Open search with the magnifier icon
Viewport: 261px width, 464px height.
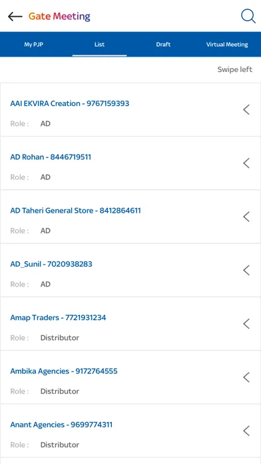tap(248, 16)
